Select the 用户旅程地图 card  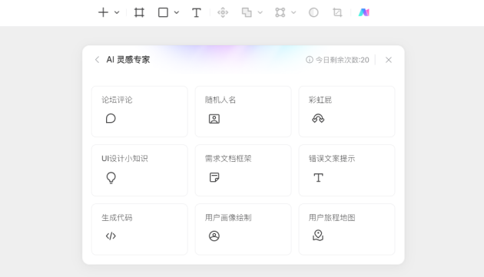click(x=346, y=229)
